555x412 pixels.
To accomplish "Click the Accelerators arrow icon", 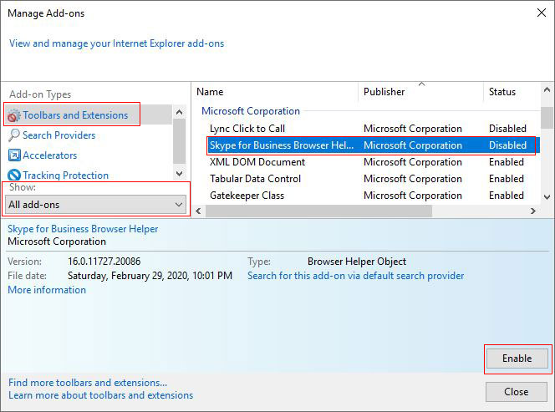I will coord(14,155).
